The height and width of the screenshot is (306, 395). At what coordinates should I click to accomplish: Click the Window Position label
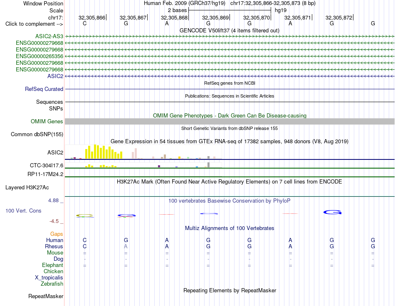tap(43, 4)
